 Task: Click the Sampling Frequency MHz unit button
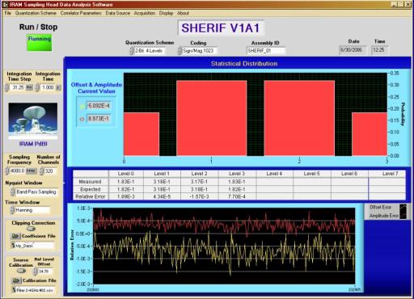pos(32,171)
